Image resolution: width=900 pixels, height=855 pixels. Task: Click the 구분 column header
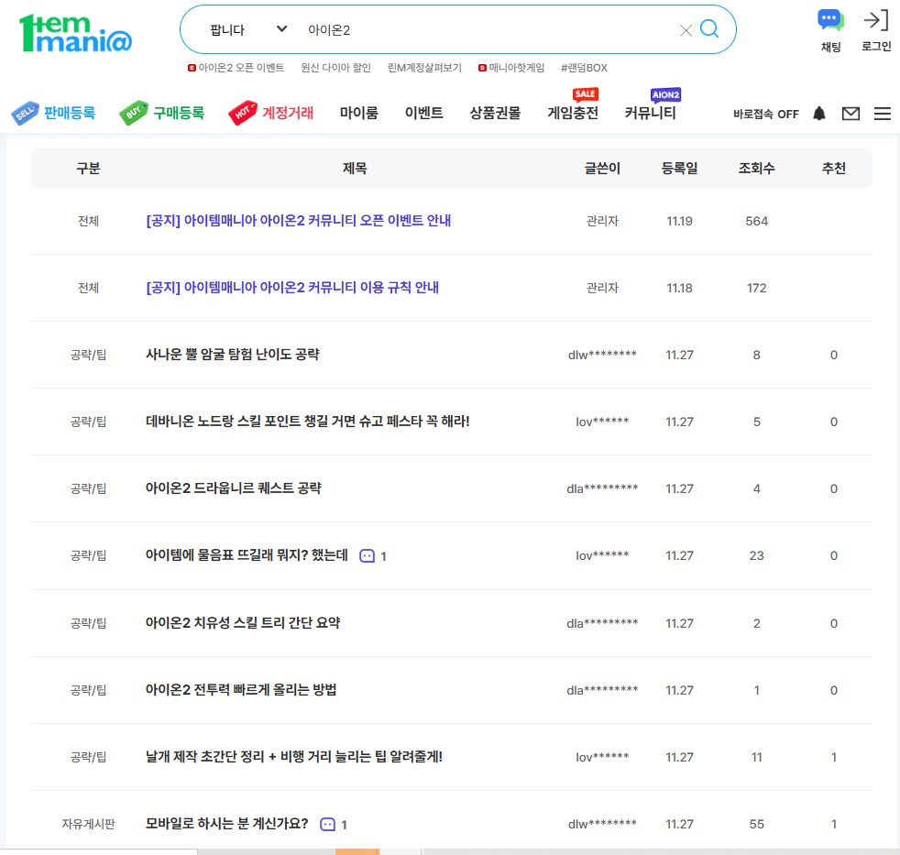pos(88,168)
